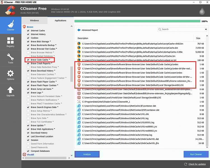Select the startupCache.4.little file row
Image resolution: width=210 pixels, height=168 pixels.
tap(141, 52)
